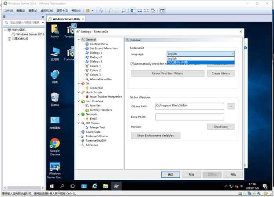
Task: Collapse the Icon Overlays node
Action: click(79, 101)
